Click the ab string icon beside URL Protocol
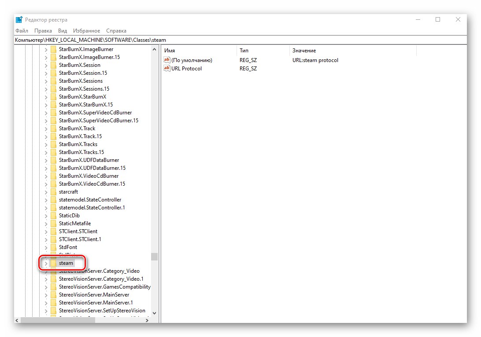The height and width of the screenshot is (337, 481). coord(166,68)
